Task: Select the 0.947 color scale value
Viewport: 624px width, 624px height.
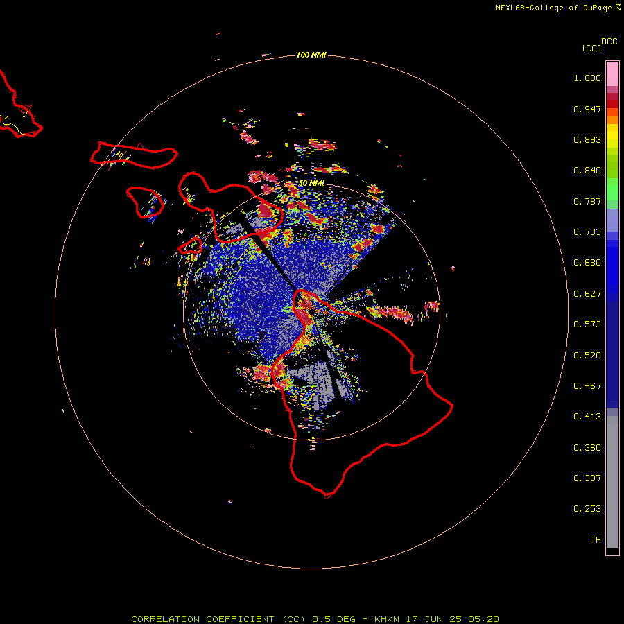Action: point(587,109)
